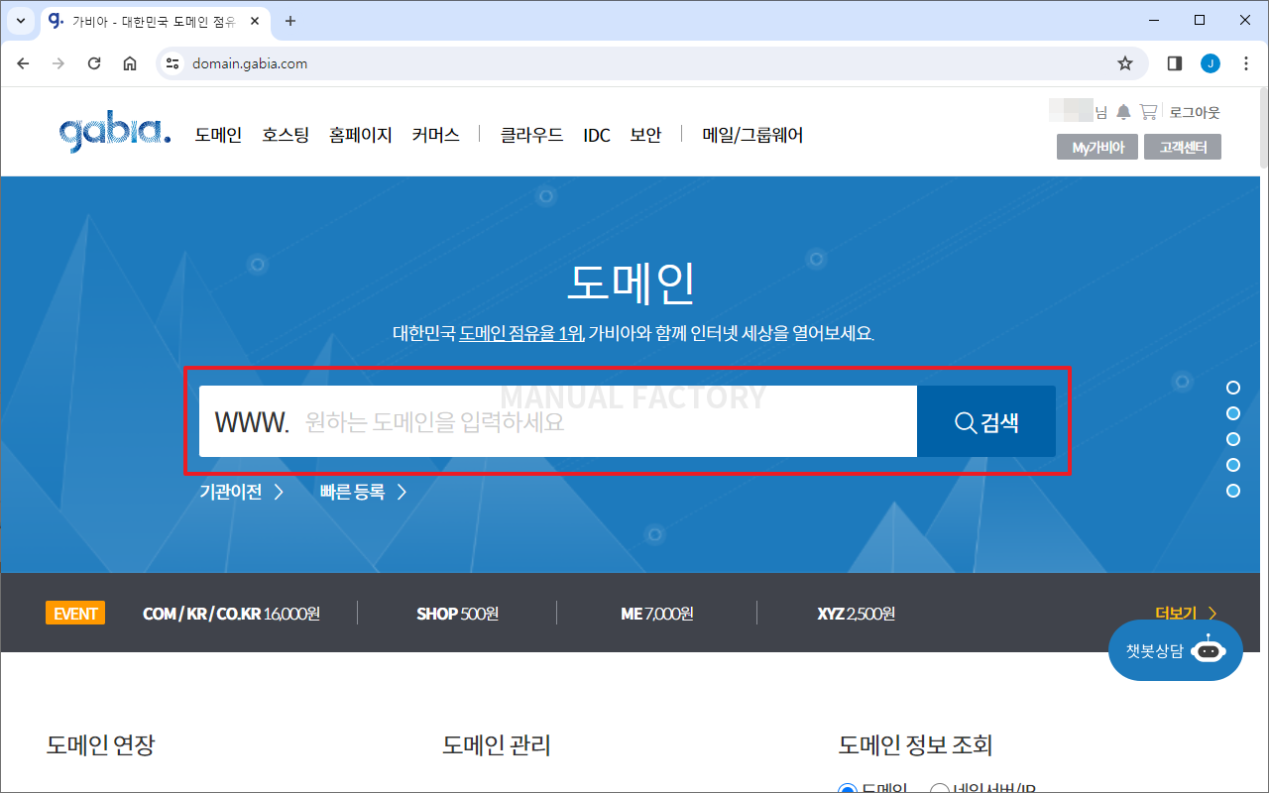Click the XYZ 2,500원 offer
Viewport: 1269px width, 793px height.
[856, 614]
